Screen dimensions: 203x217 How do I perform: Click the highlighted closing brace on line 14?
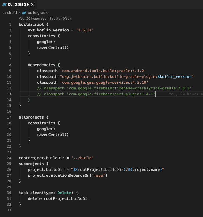(x=29, y=100)
